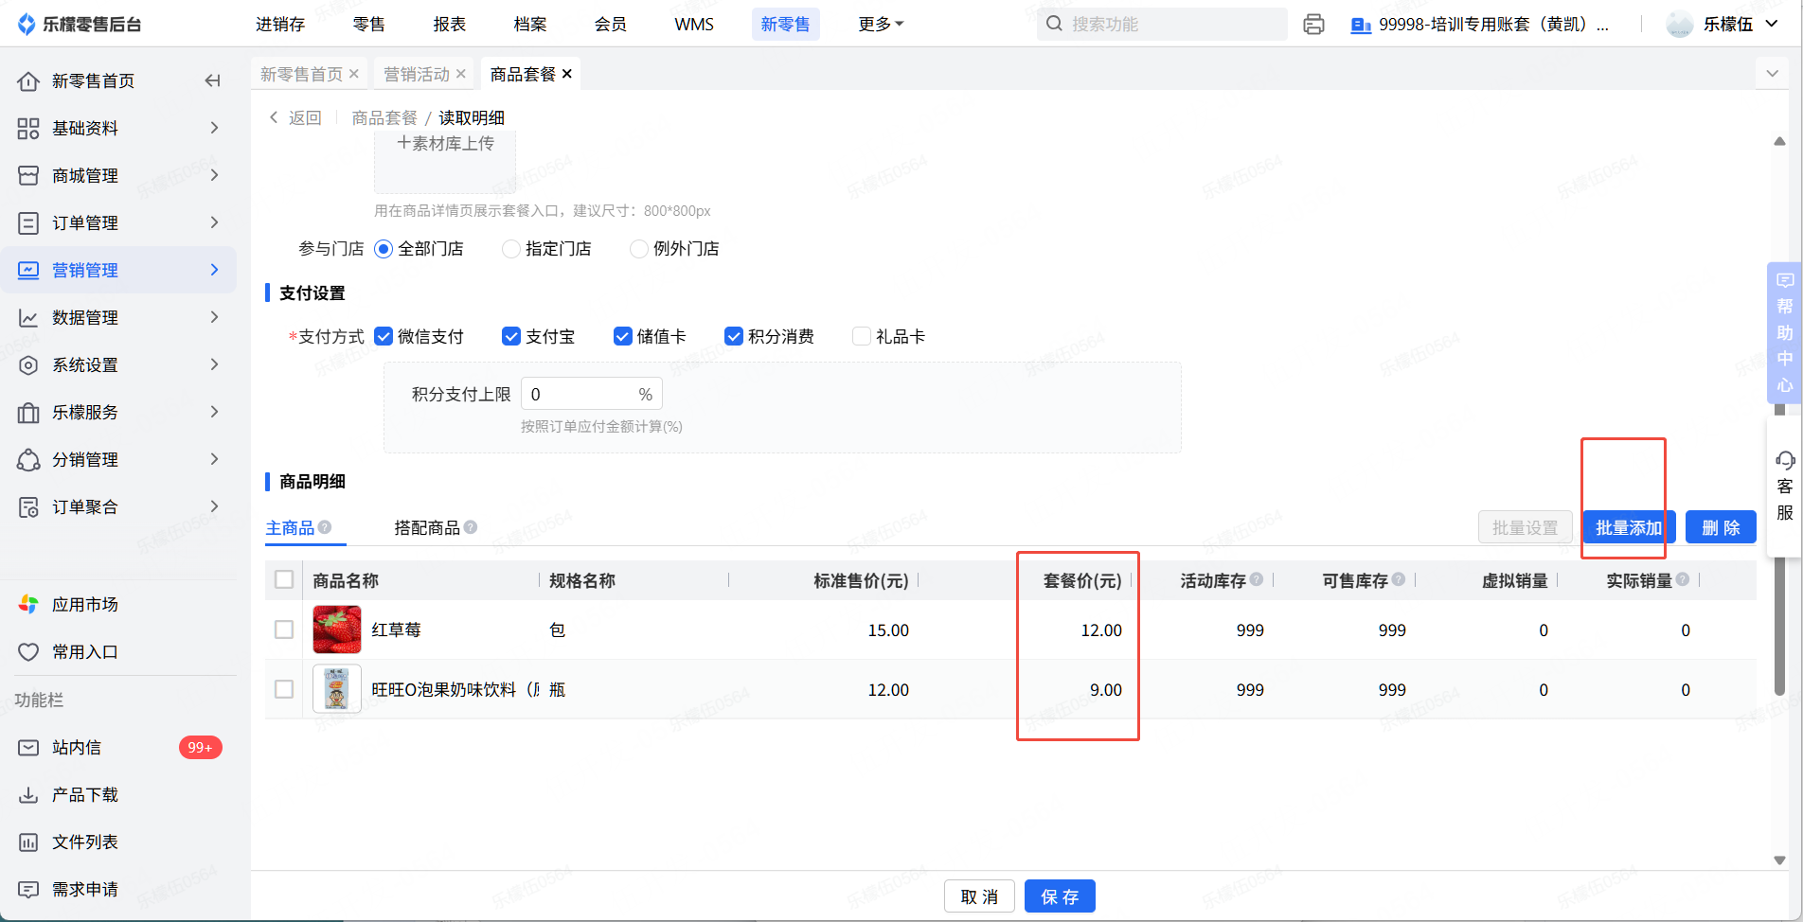Open the 更多 top menu dropdown
The image size is (1803, 922).
point(881,24)
